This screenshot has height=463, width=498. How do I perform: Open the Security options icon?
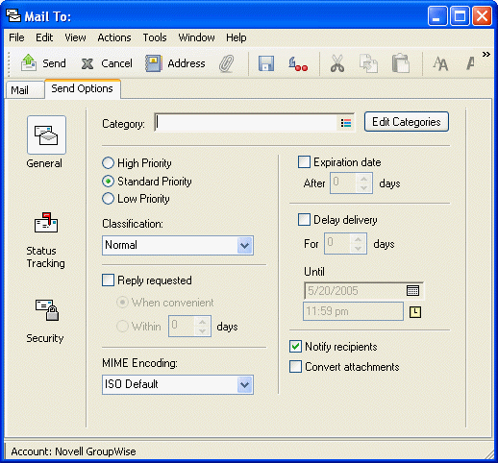[x=47, y=309]
